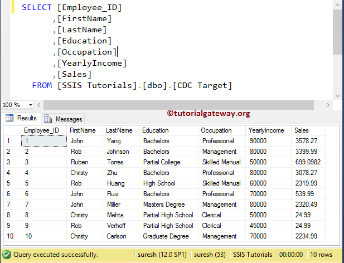Select row 5 using its row header

click(11, 183)
